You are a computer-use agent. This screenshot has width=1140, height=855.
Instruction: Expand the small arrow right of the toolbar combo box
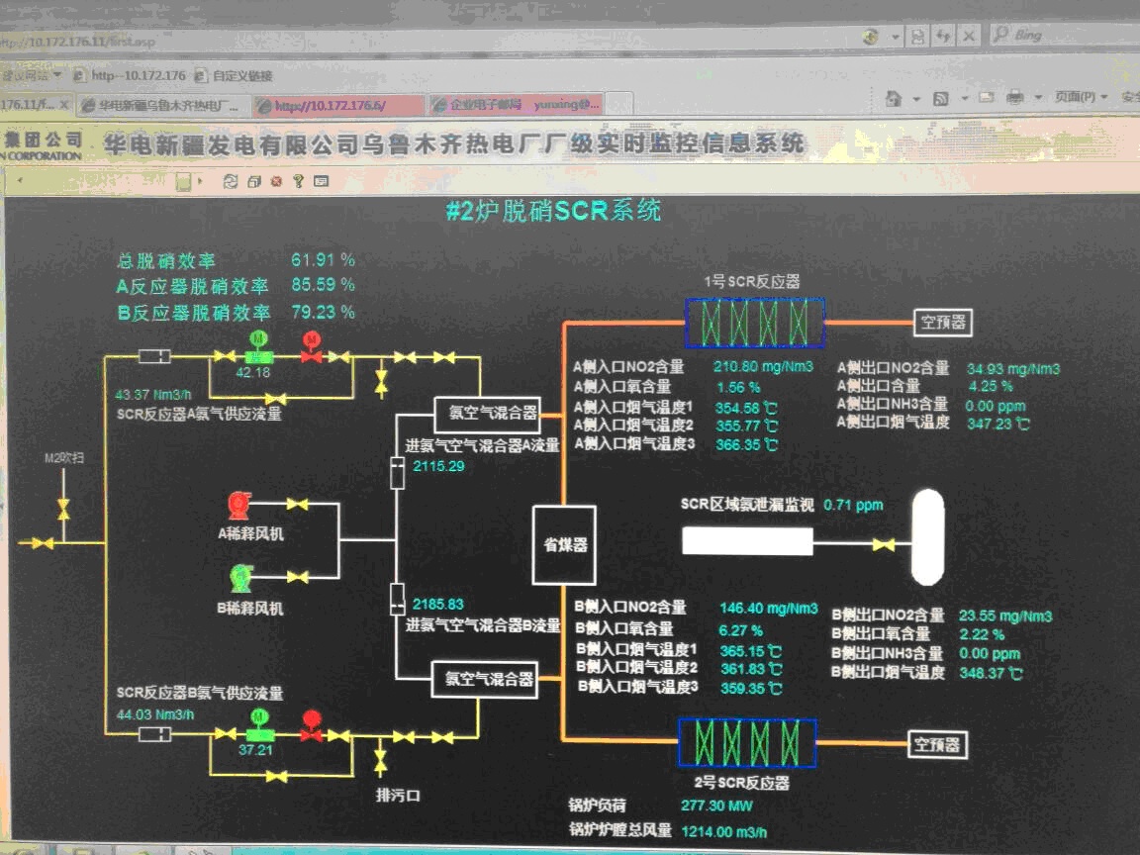(200, 180)
